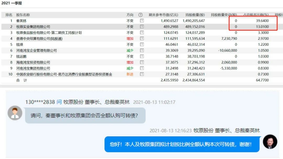Image resolution: width=283 pixels, height=159 pixels.
Task: Click the questioner's gray avatar icon
Action: (15, 113)
